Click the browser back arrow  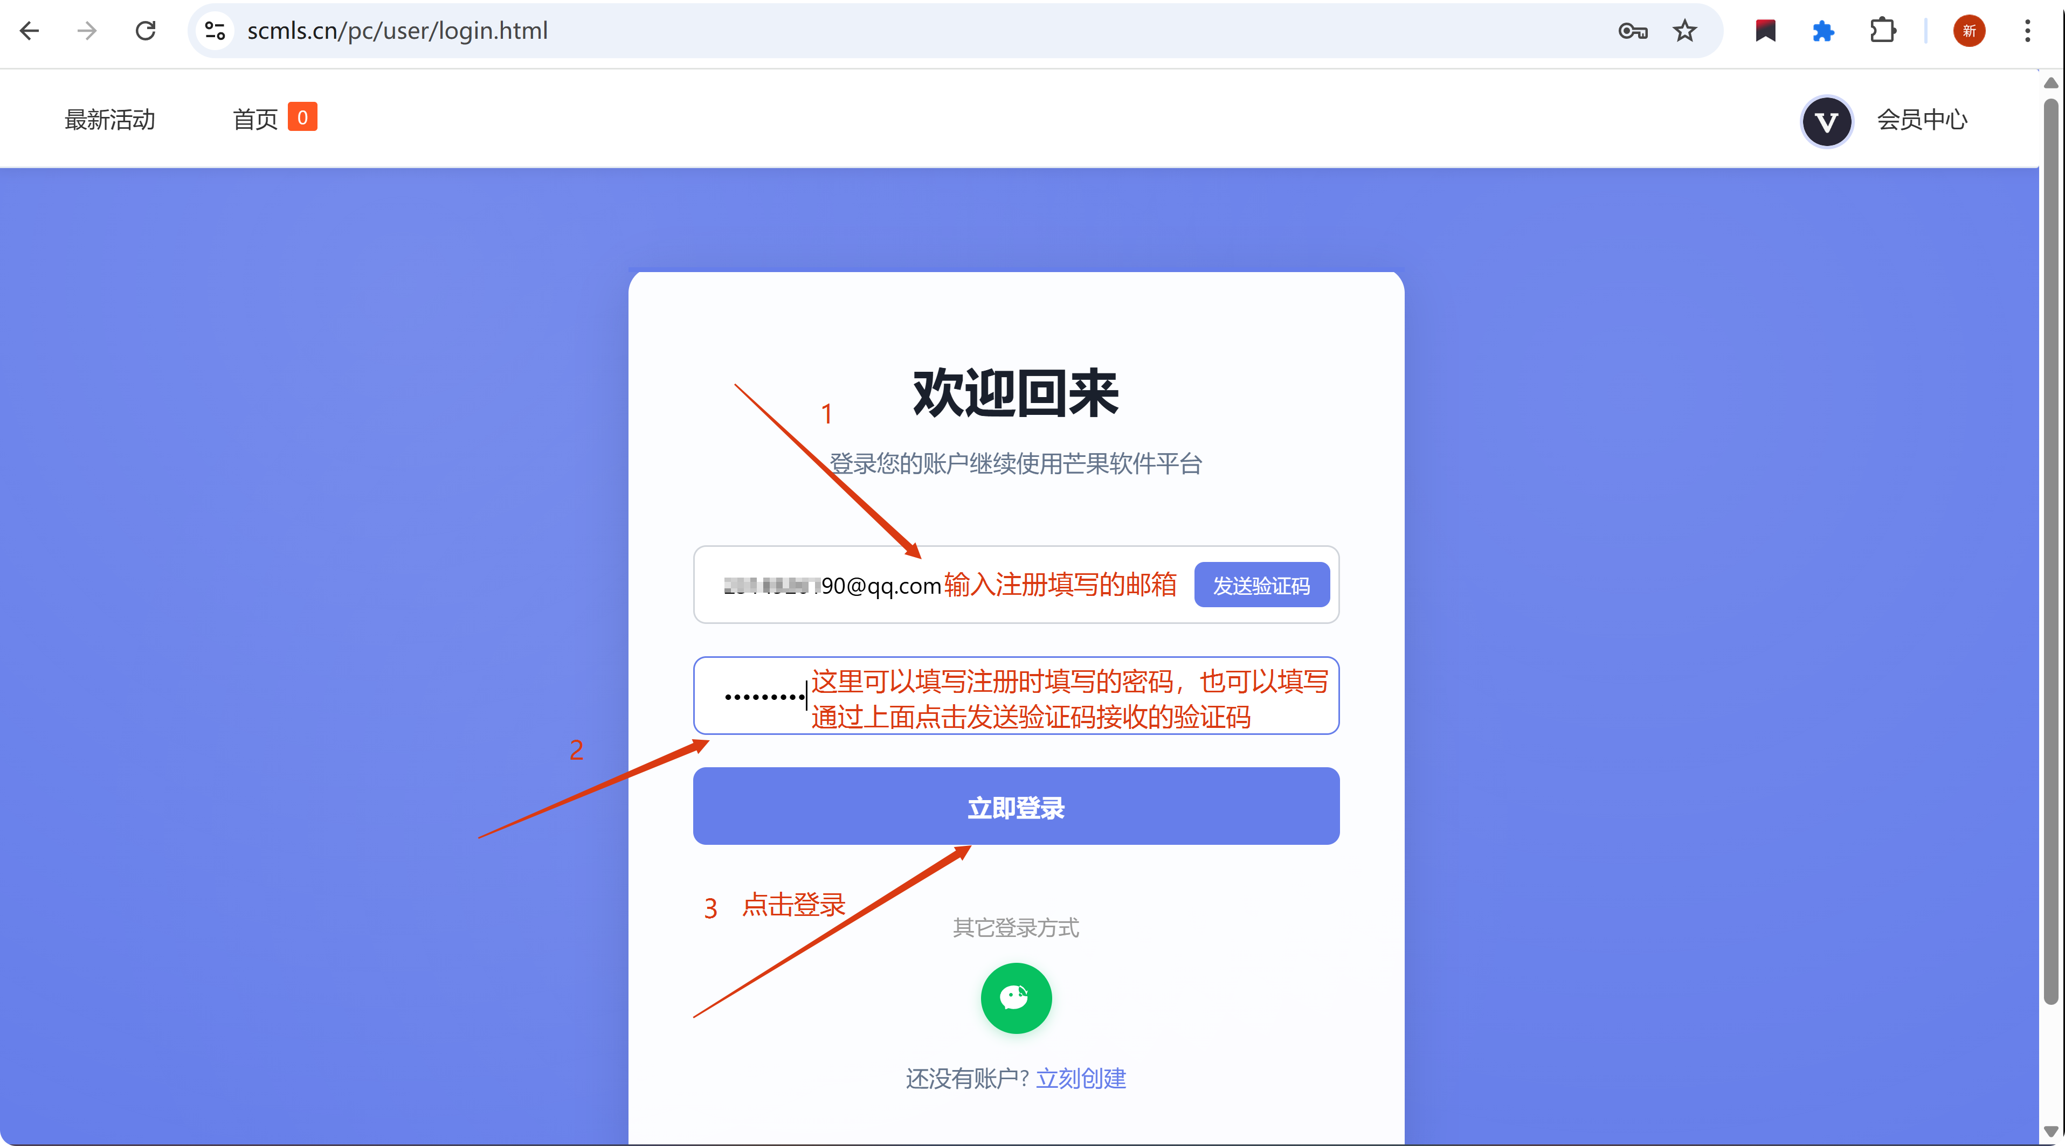[x=30, y=31]
